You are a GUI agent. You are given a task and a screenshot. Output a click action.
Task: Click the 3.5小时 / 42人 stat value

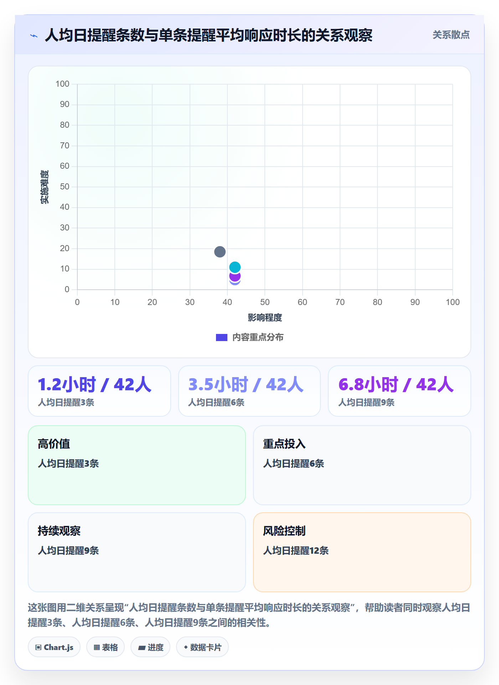(246, 385)
